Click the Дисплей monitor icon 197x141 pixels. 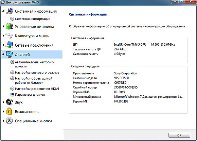tap(9, 54)
